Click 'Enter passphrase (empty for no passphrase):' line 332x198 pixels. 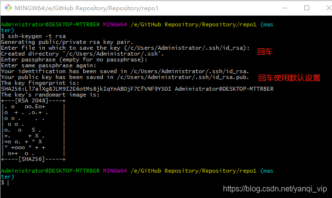[x=74, y=59]
